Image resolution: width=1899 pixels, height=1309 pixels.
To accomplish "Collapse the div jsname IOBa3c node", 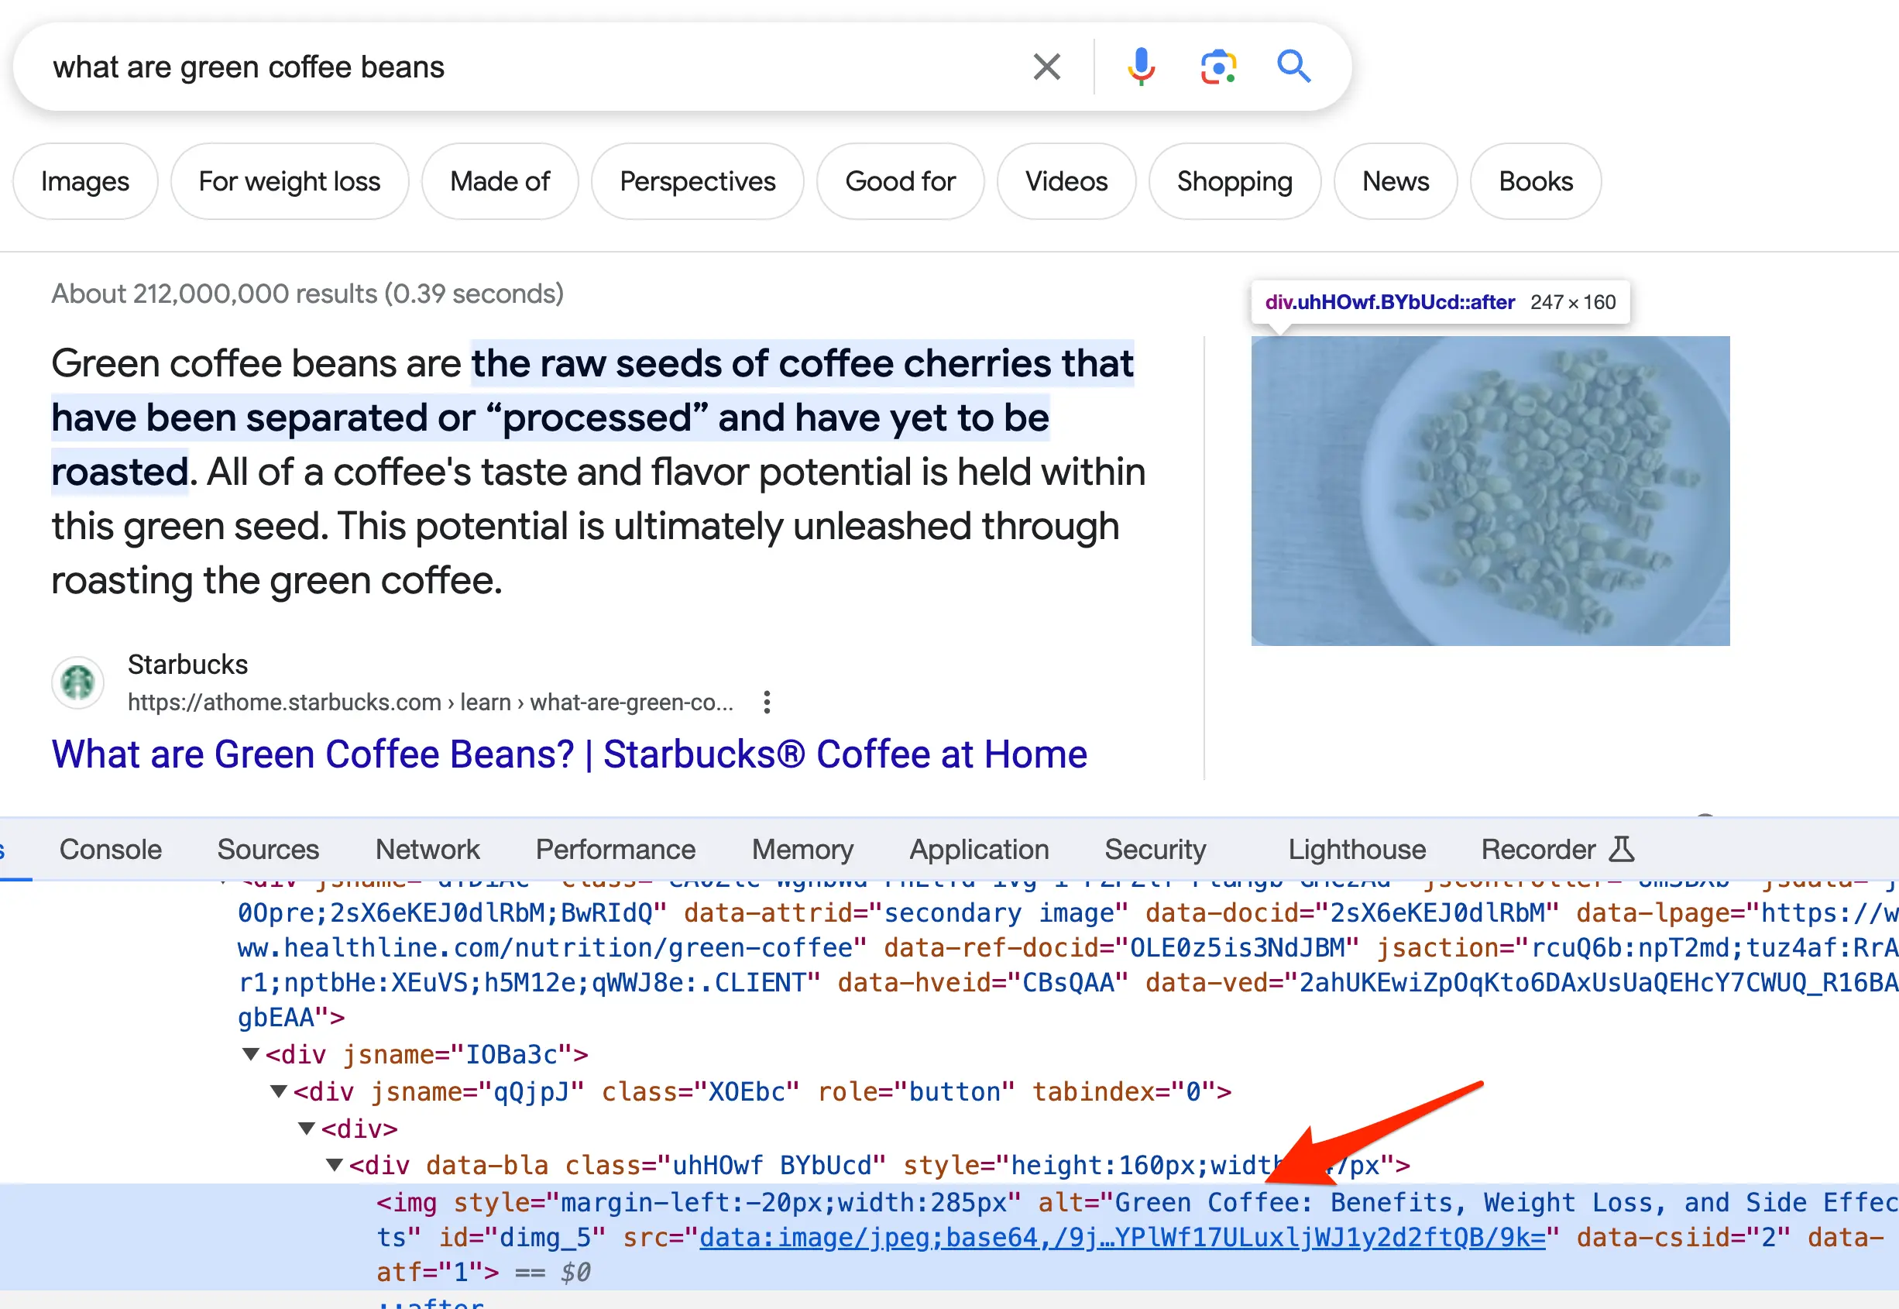I will 251,1054.
